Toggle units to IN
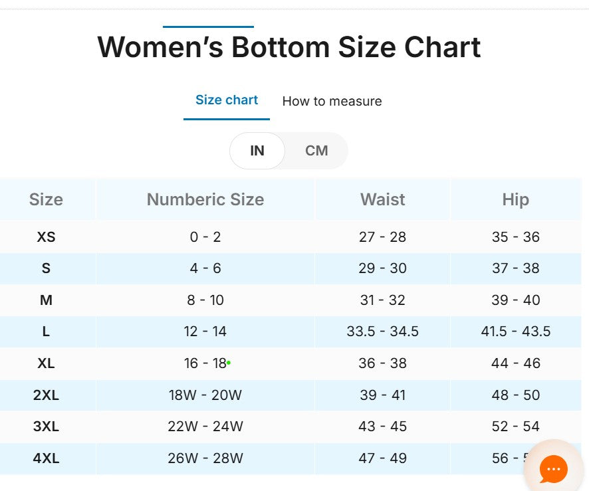The width and height of the screenshot is (589, 491). tap(257, 151)
